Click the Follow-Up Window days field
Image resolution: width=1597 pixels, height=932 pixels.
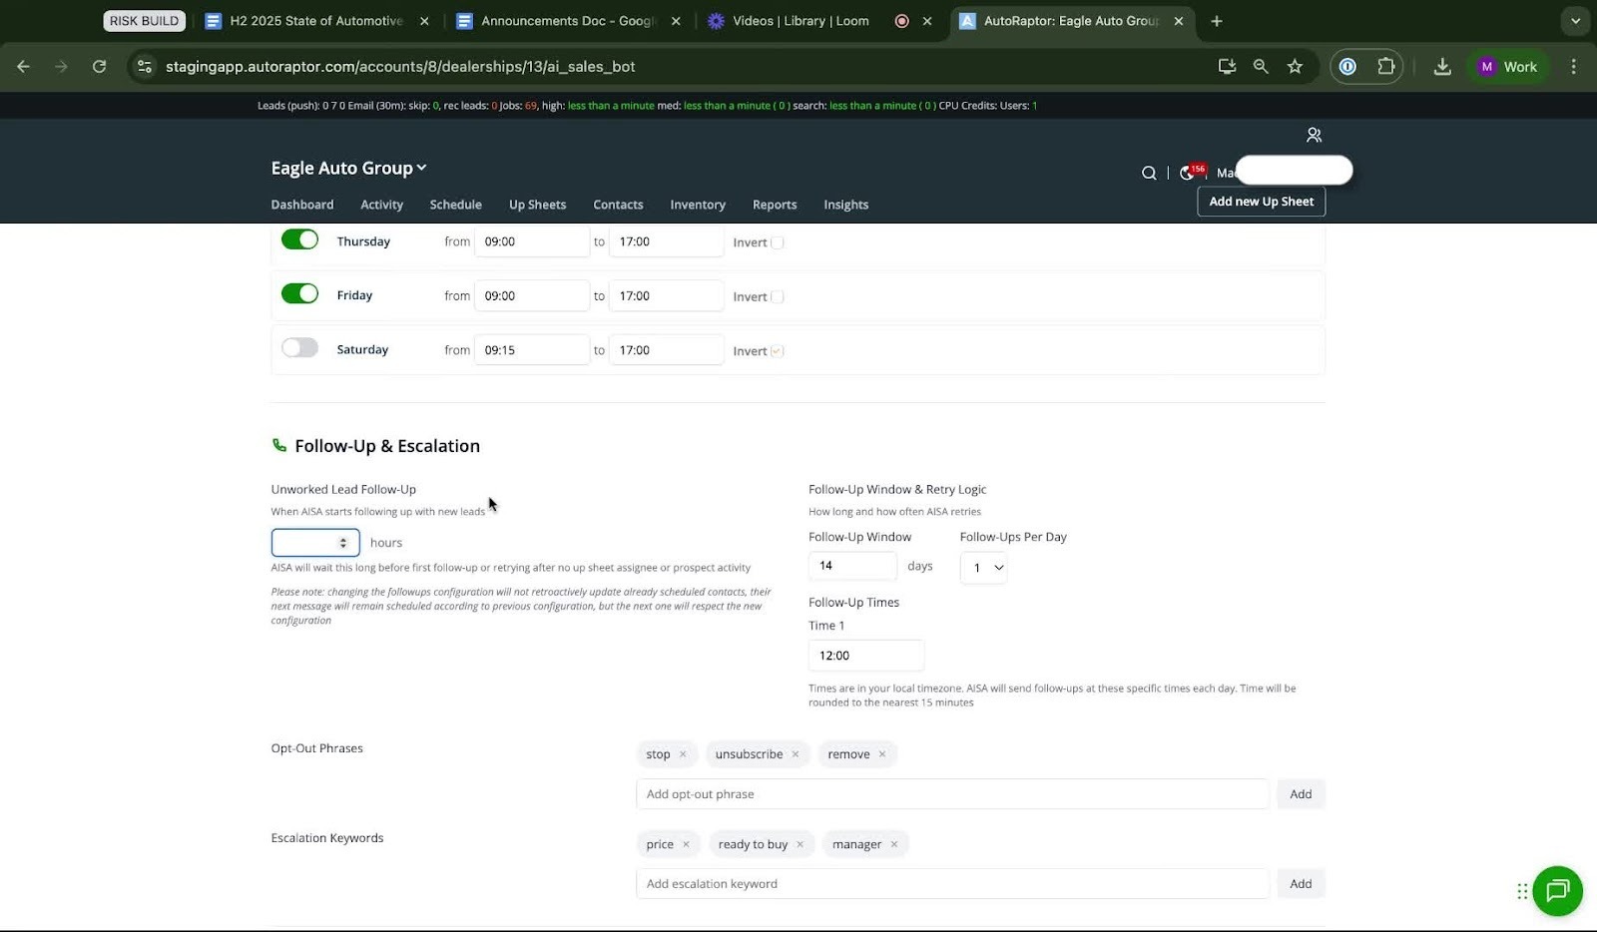tap(851, 566)
